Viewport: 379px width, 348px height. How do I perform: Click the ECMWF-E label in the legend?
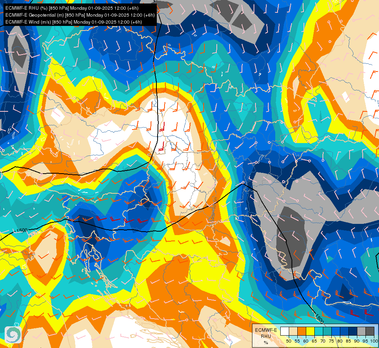(x=266, y=330)
